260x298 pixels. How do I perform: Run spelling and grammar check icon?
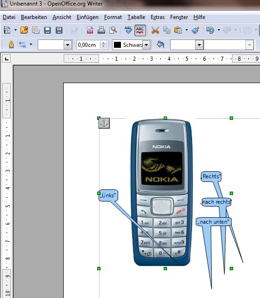pyautogui.click(x=128, y=30)
